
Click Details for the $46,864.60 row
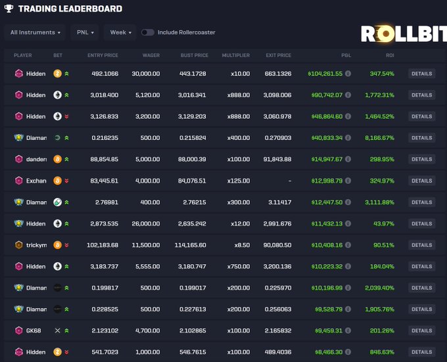[421, 116]
